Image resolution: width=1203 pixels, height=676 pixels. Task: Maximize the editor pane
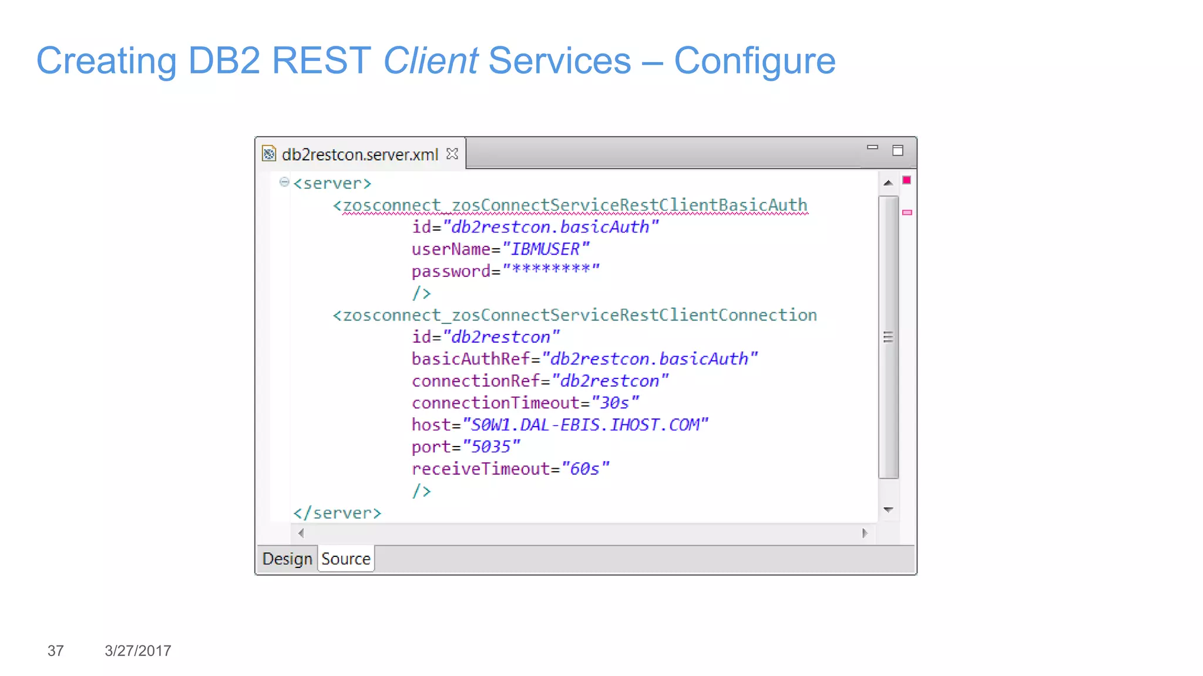898,151
